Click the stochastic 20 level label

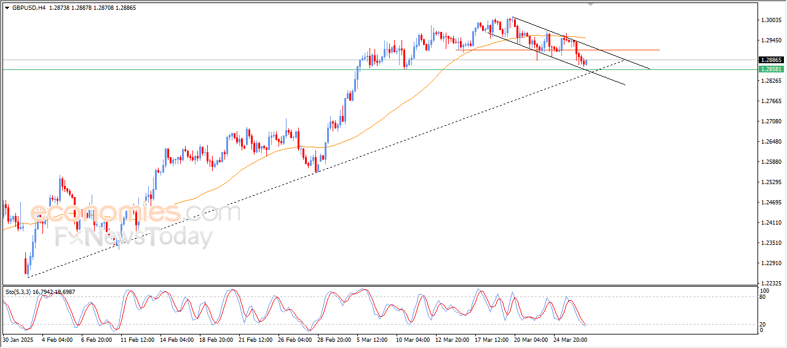[763, 324]
